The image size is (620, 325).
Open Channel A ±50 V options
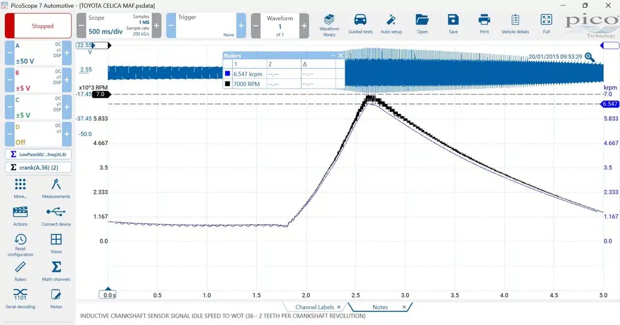click(x=38, y=53)
